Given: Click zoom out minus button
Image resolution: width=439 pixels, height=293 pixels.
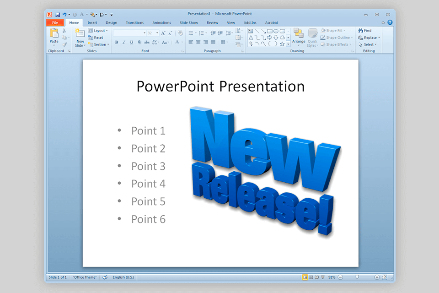Looking at the screenshot, I should click(340, 277).
